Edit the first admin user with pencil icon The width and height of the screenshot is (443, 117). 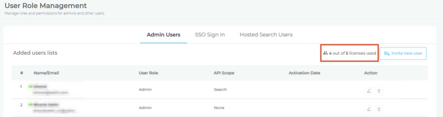[369, 91]
